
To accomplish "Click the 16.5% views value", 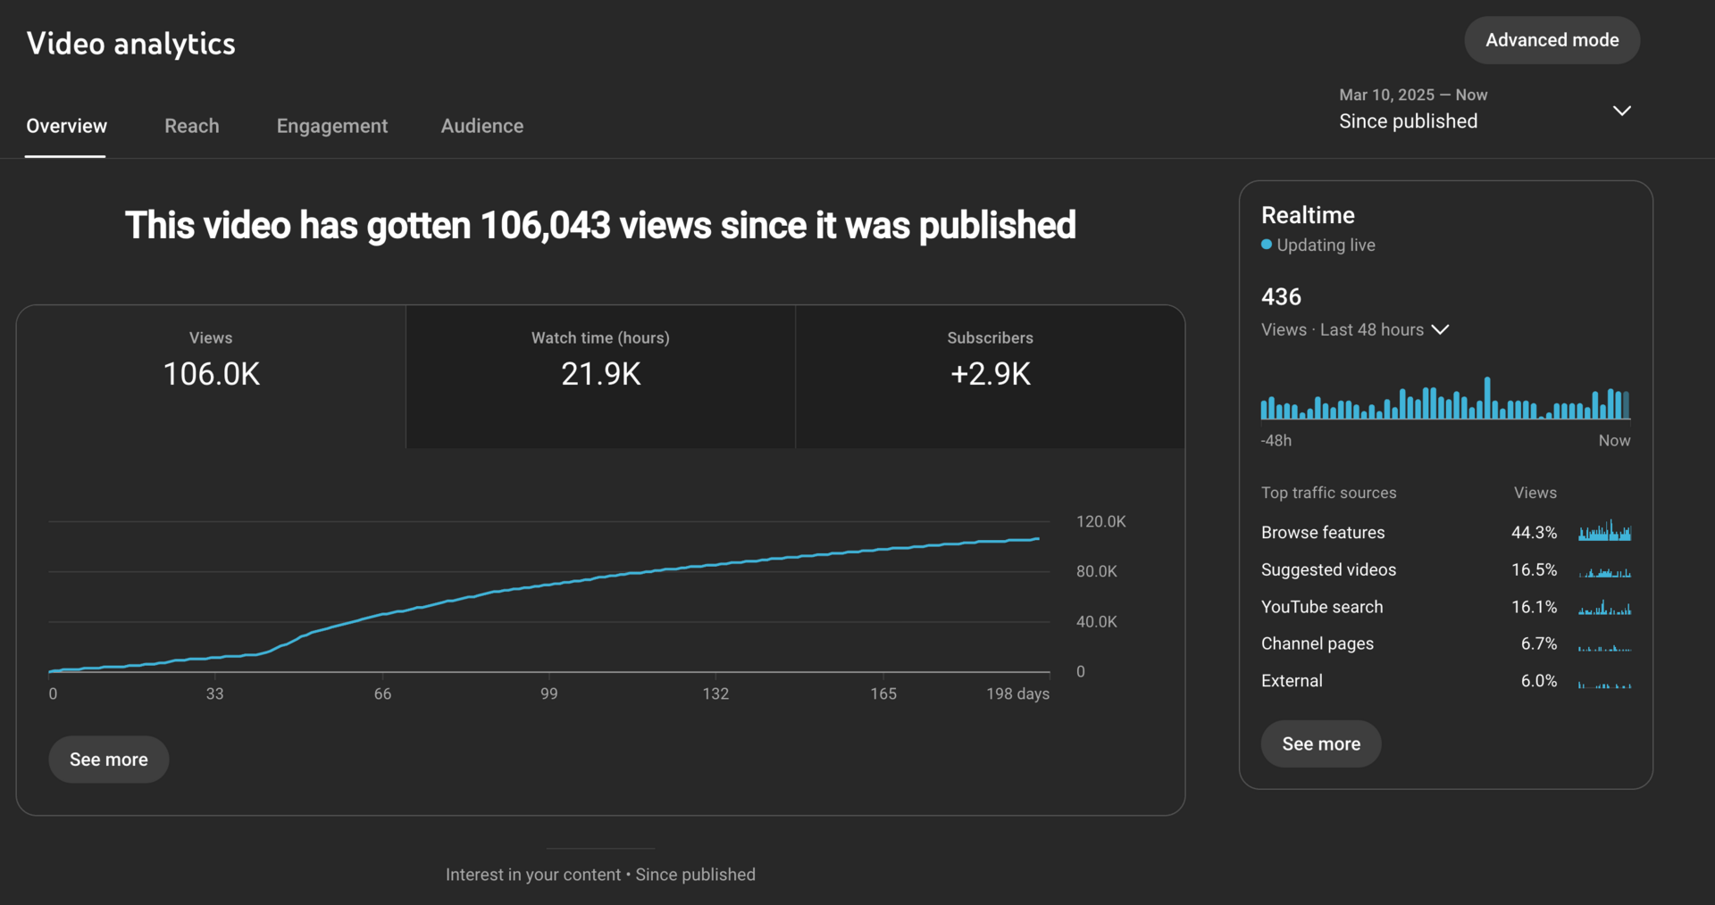I will coord(1534,569).
